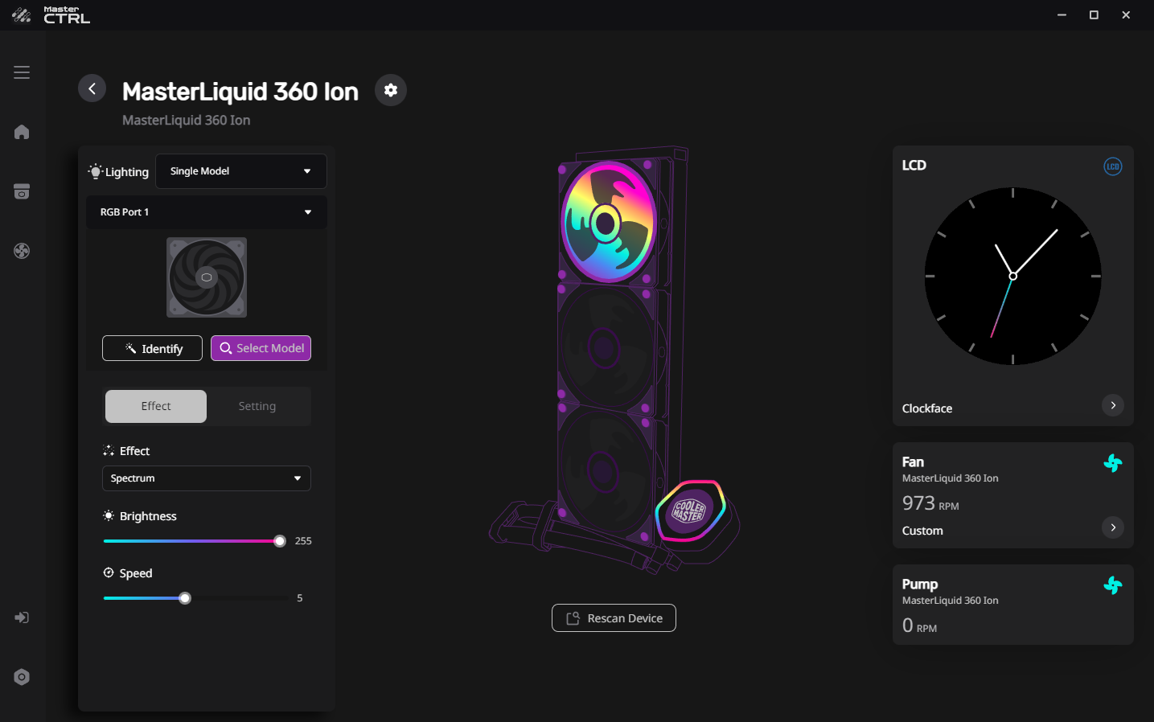Open device settings gear icon
Viewport: 1154px width, 722px height.
(x=391, y=90)
